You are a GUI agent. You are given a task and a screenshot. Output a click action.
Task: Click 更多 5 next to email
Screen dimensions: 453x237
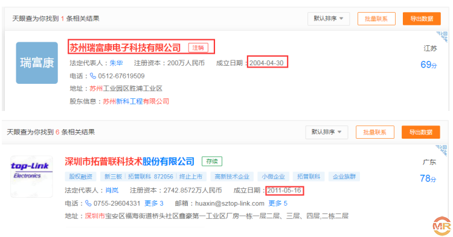pos(278,203)
